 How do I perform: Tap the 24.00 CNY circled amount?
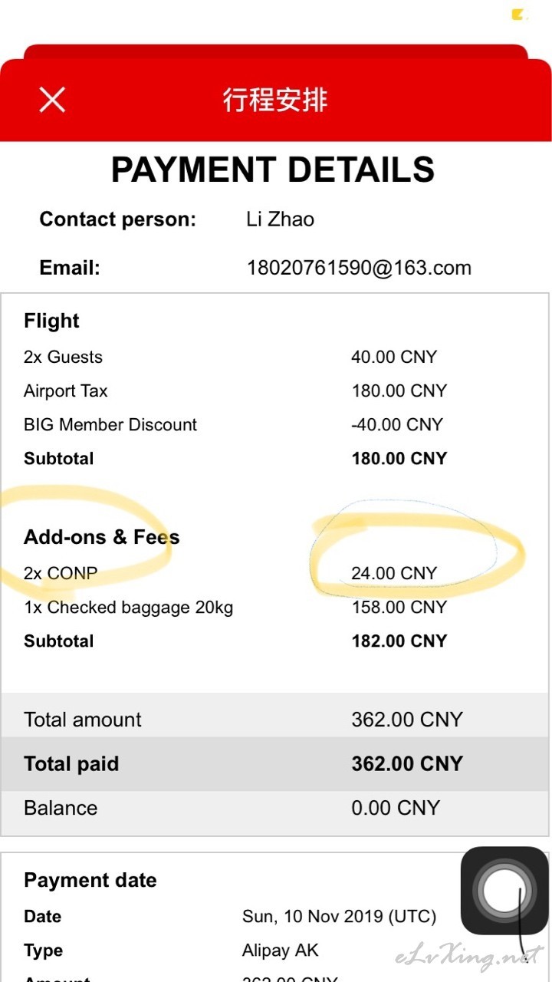point(394,573)
